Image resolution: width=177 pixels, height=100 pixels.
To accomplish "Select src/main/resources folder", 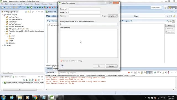I will click(15, 19).
